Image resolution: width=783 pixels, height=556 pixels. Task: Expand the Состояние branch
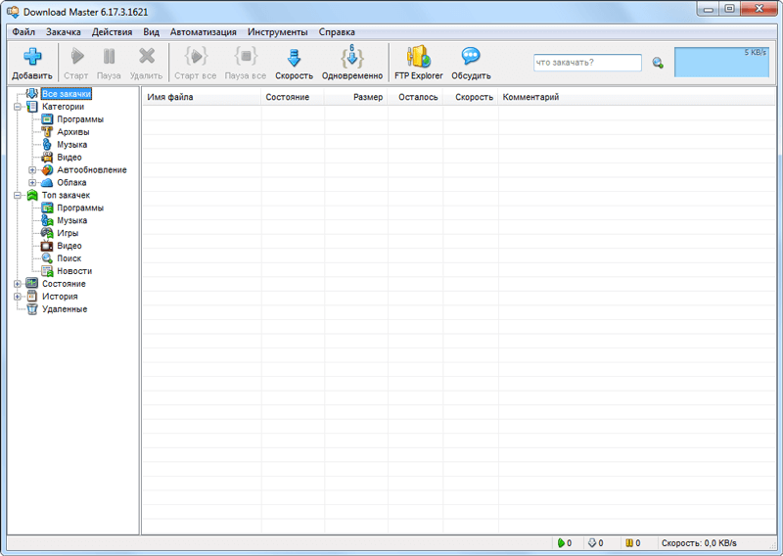pos(18,284)
